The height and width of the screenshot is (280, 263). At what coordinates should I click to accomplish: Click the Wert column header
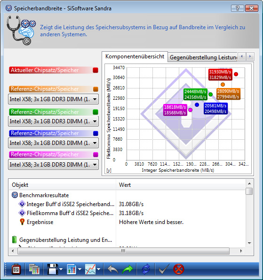click(x=181, y=185)
